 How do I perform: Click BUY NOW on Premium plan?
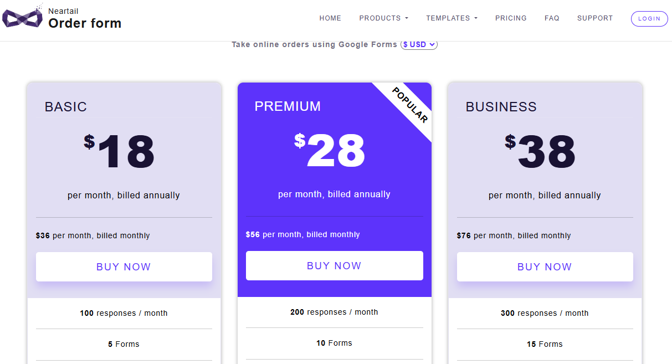pyautogui.click(x=334, y=265)
